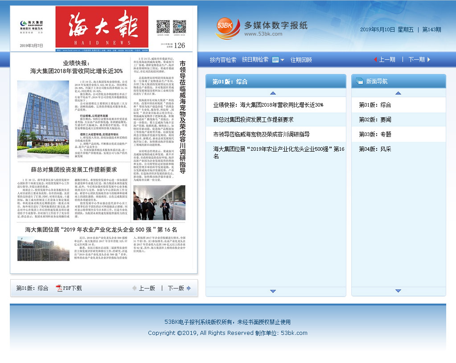Click the down arrow in 版面导航 panel
This screenshot has height=363, width=456.
(398, 291)
